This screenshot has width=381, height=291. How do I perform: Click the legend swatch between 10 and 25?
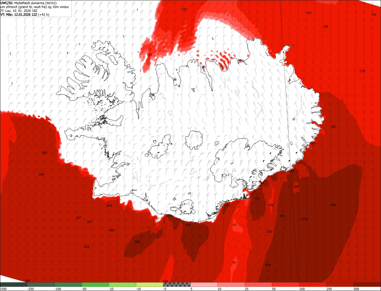click(x=231, y=284)
